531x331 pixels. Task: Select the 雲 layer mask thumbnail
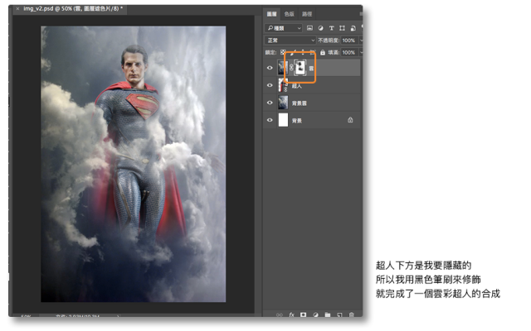point(303,68)
